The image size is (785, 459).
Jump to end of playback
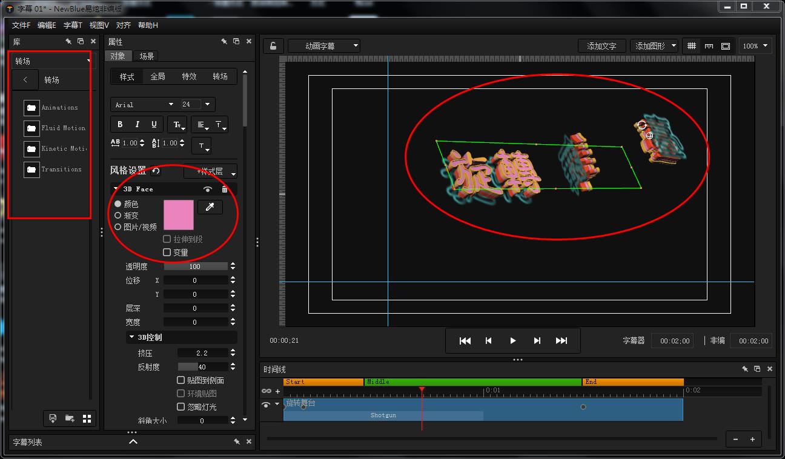point(561,341)
